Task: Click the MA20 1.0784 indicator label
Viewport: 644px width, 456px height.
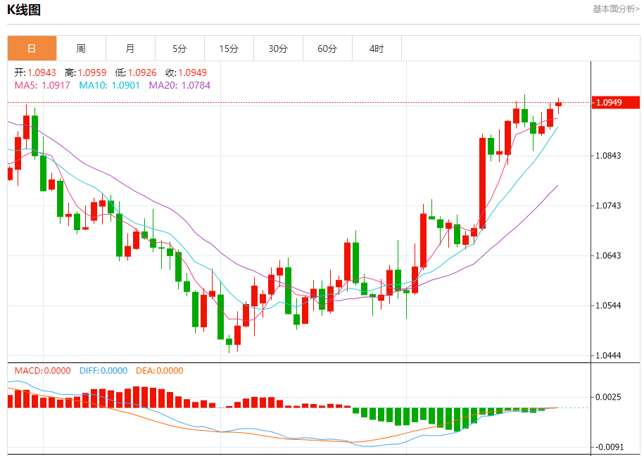Action: 179,85
